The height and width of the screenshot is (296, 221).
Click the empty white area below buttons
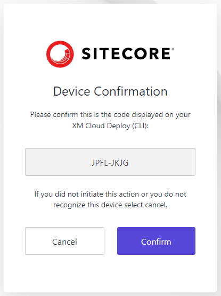pos(110,274)
